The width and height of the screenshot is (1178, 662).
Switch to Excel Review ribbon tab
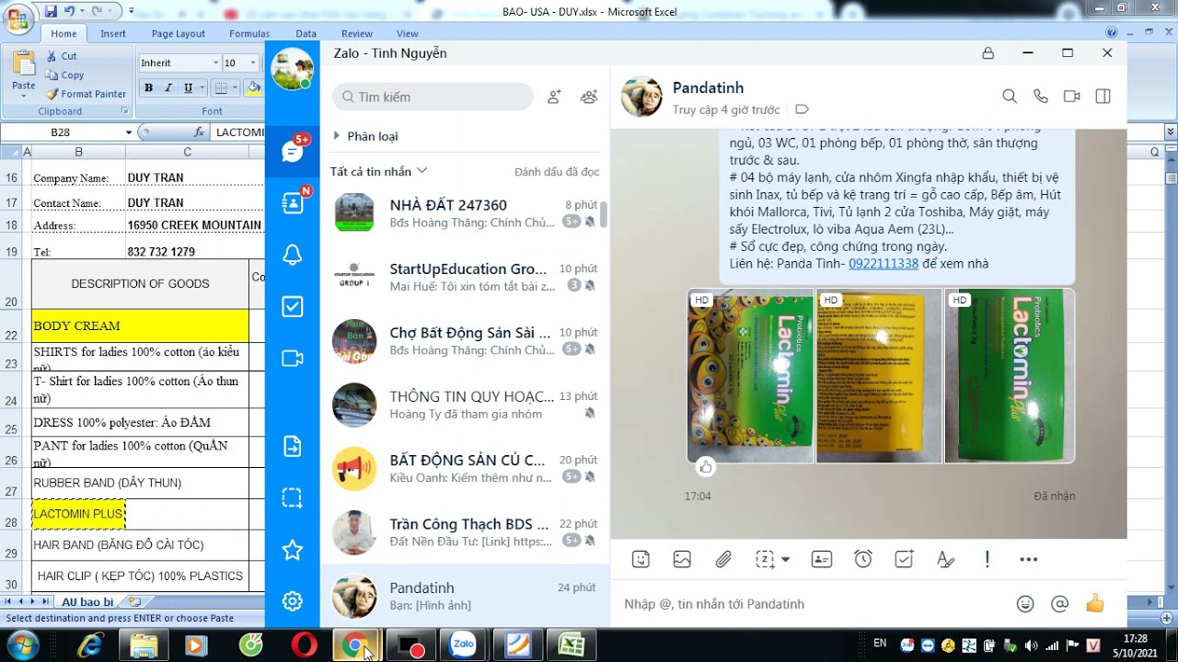coord(357,34)
